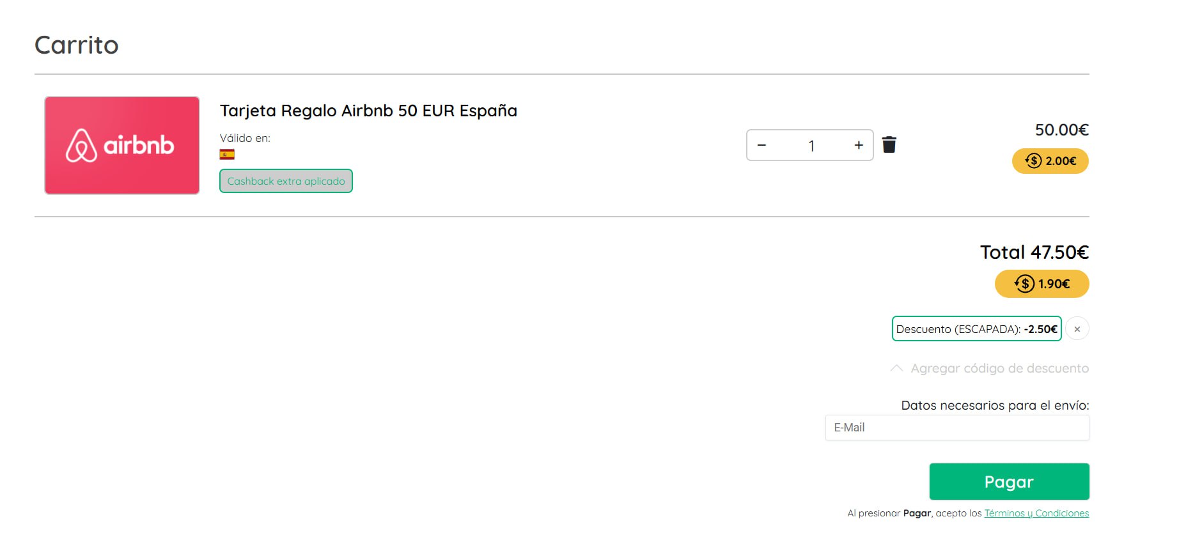Click the 1.90€ total cashback badge
The image size is (1202, 549).
[x=1042, y=284]
